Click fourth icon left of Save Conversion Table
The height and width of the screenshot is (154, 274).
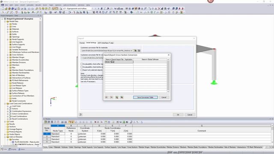(x=122, y=97)
